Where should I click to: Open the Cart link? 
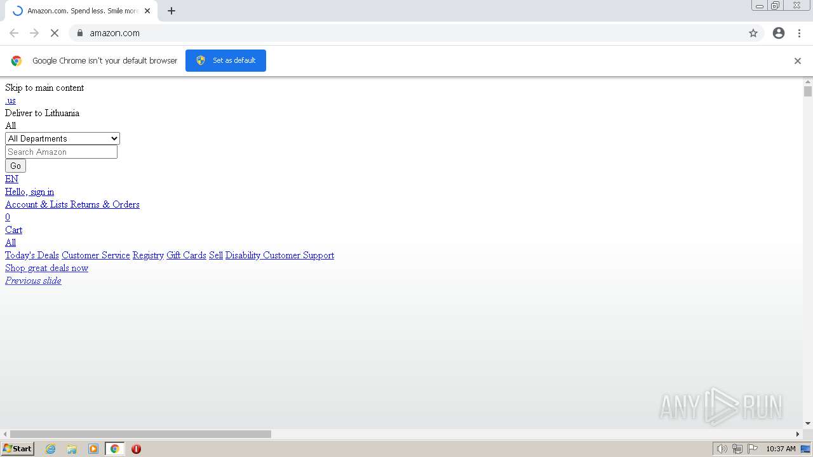tap(13, 230)
